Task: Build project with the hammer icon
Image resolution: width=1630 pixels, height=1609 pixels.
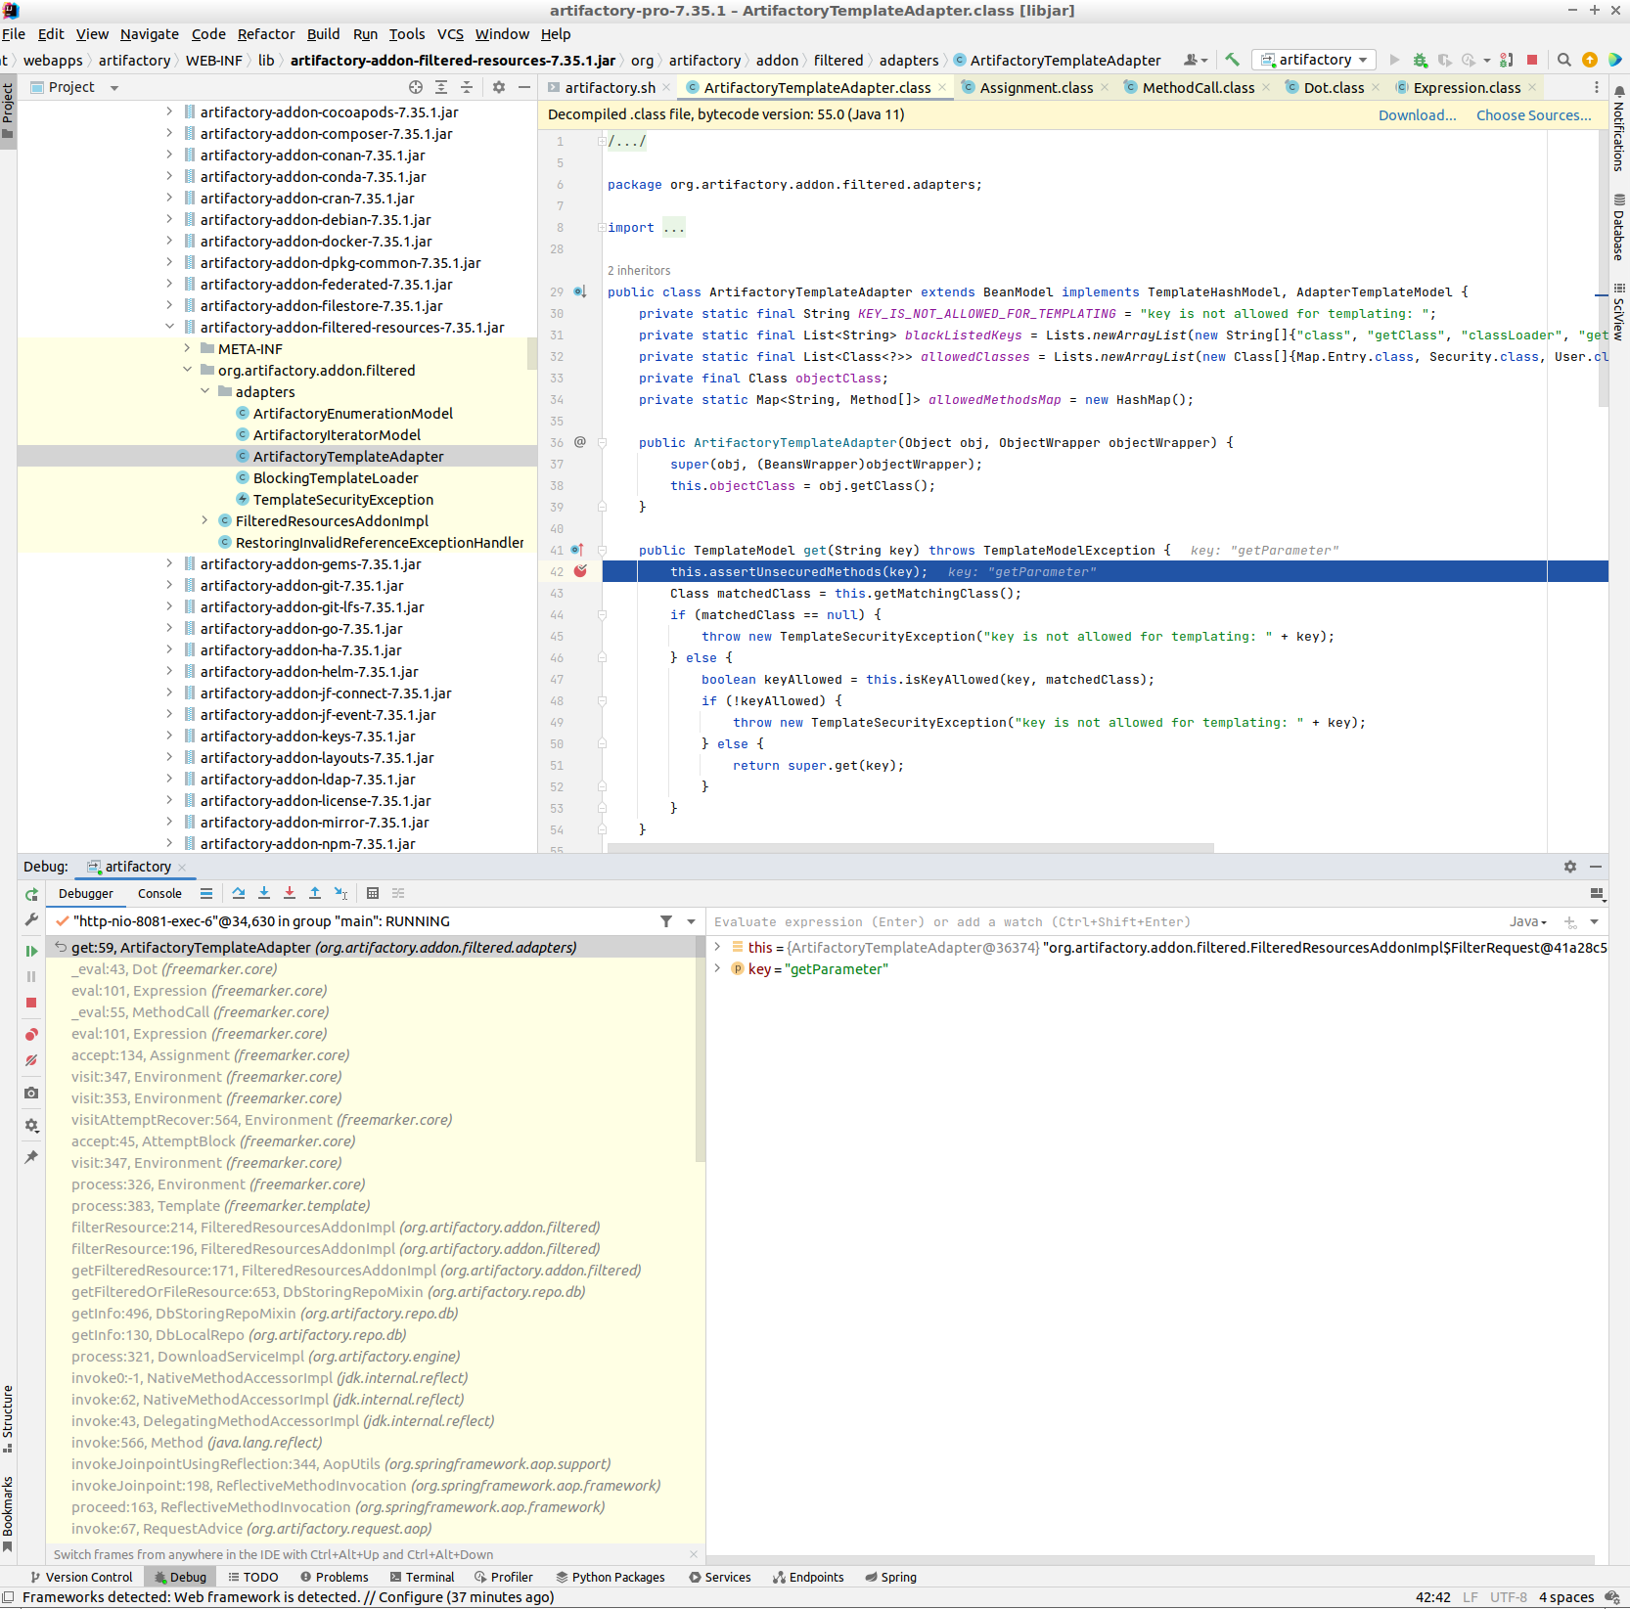Action: [x=1232, y=60]
